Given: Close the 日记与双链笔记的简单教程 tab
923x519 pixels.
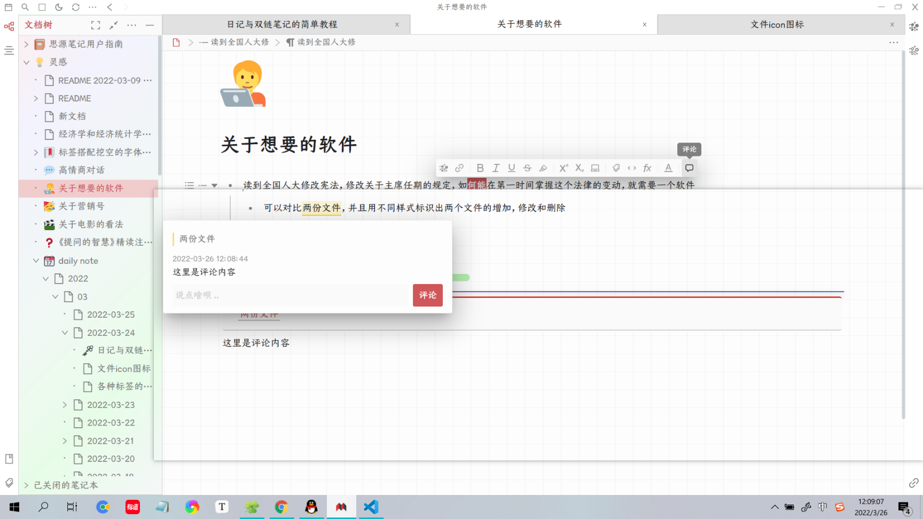Looking at the screenshot, I should click(x=397, y=25).
